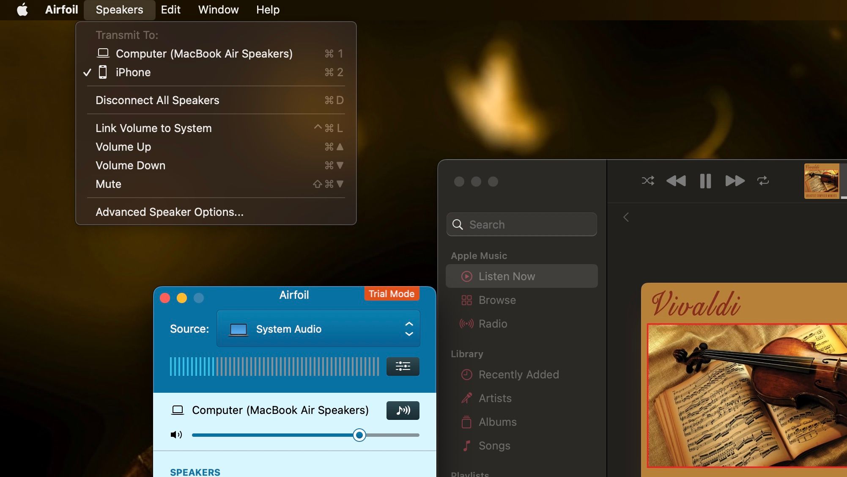Click the Artists microphone icon
The width and height of the screenshot is (847, 477).
(466, 398)
